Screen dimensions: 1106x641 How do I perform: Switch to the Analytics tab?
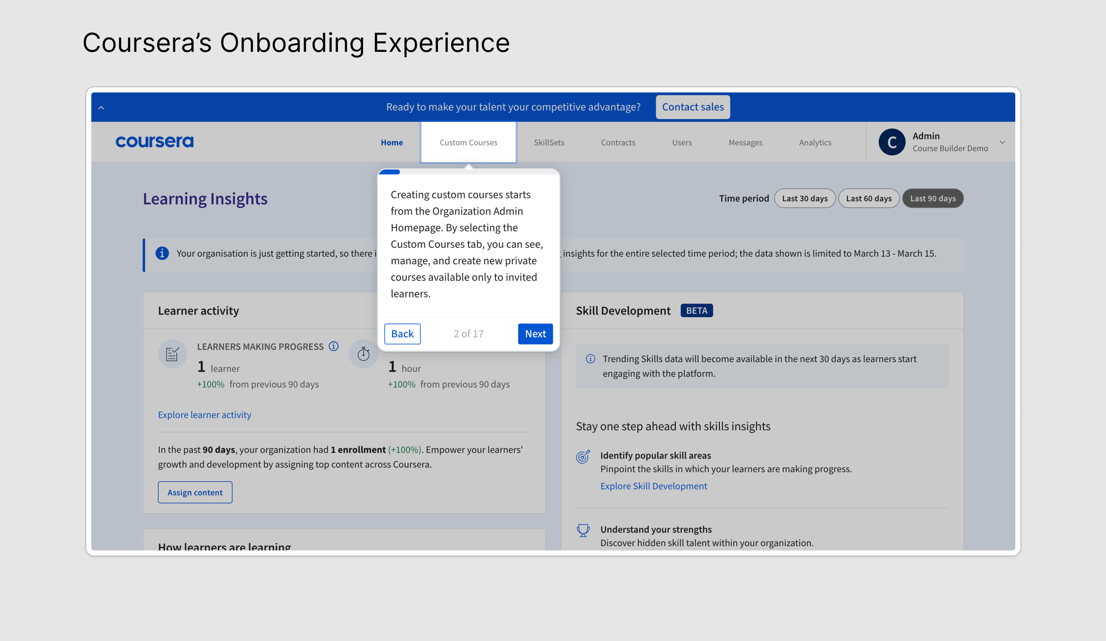click(815, 143)
